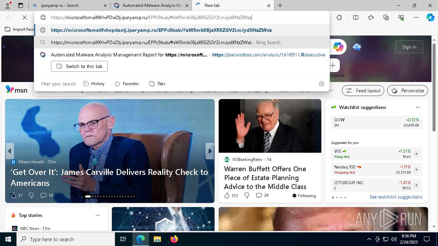
Task: Open the page settings gear on the new tab
Action: tap(386, 47)
